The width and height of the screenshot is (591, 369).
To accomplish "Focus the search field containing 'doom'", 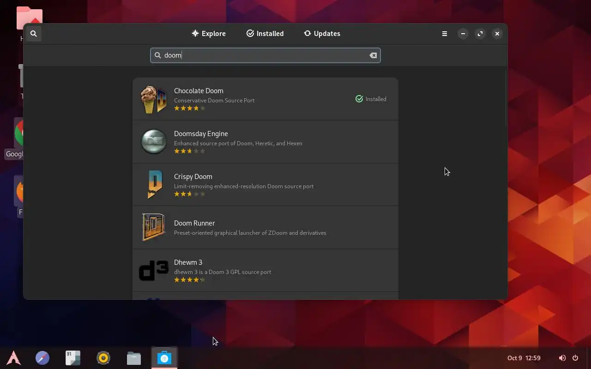I will (x=265, y=55).
